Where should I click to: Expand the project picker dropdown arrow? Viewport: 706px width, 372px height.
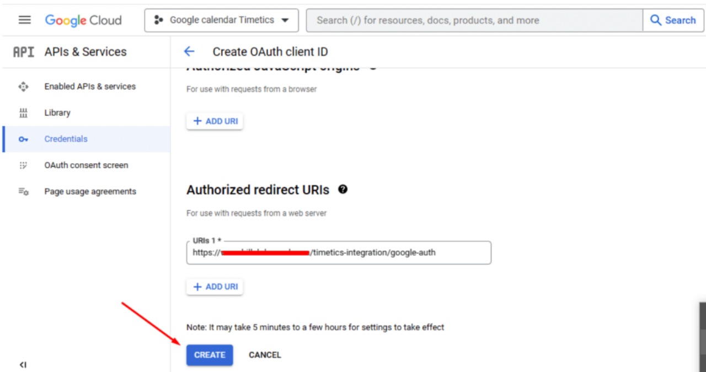click(x=285, y=20)
